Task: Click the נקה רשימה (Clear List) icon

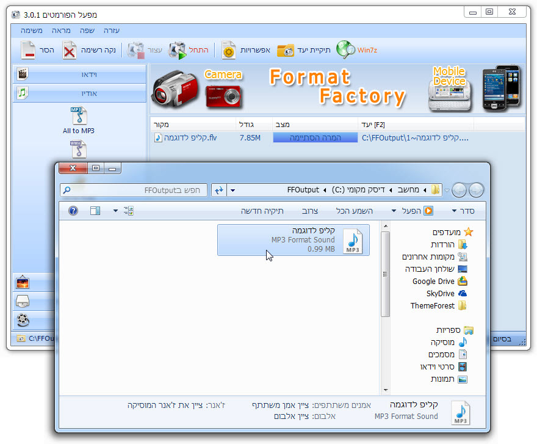Action: (x=70, y=50)
